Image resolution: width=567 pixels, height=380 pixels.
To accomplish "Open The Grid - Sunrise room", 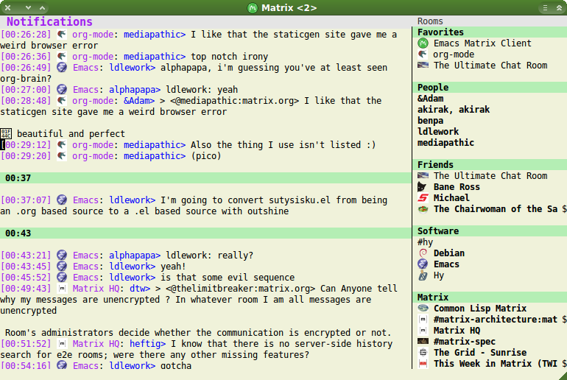I will [480, 353].
